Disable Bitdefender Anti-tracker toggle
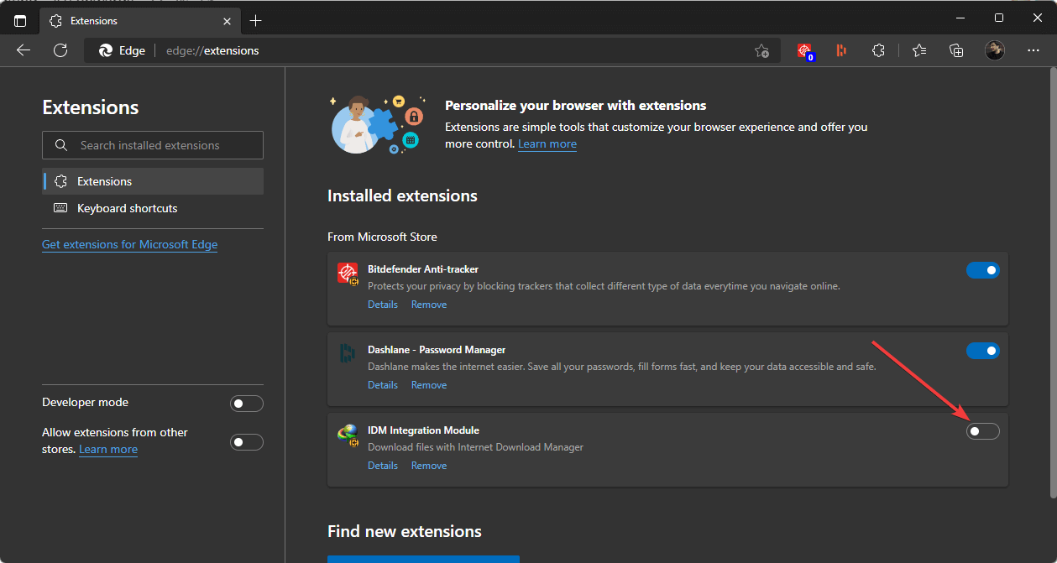 click(x=983, y=270)
